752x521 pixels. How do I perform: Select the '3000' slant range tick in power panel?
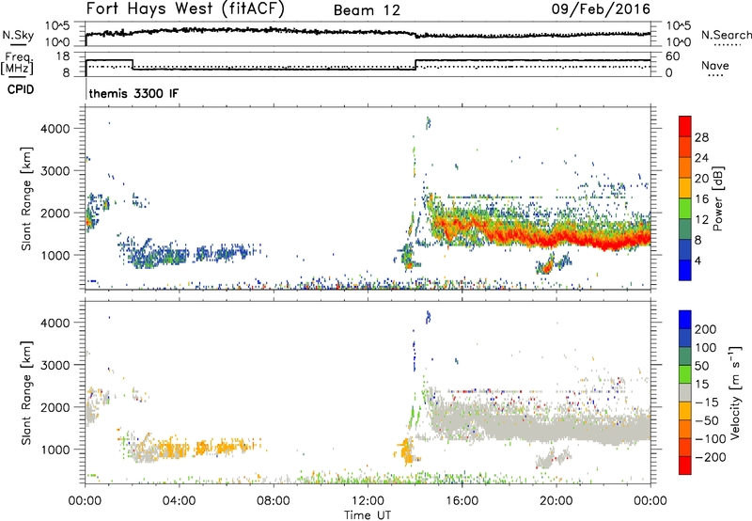pyautogui.click(x=55, y=171)
